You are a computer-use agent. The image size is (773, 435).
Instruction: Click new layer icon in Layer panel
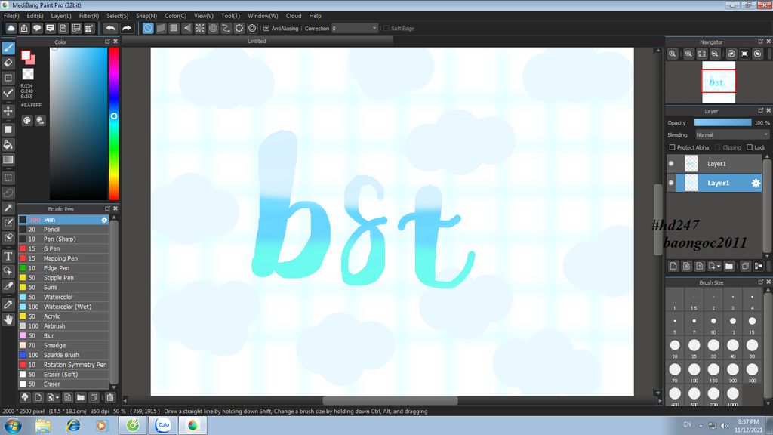673,266
